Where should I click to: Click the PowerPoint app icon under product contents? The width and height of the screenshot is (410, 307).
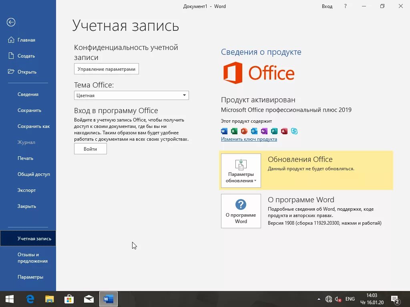coord(244,131)
